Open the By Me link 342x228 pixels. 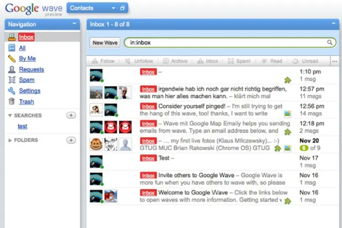pos(27,59)
